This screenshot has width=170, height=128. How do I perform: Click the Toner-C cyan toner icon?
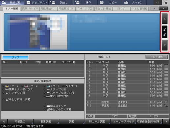(x=48, y=86)
